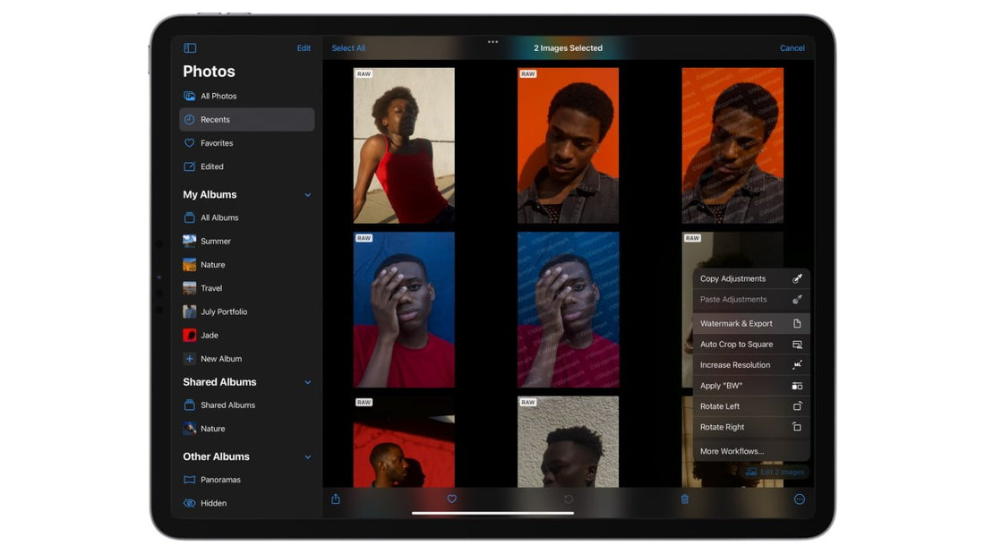Click the July Portfolio thumbnail icon
Screen dimensions: 985x554
pyautogui.click(x=189, y=311)
